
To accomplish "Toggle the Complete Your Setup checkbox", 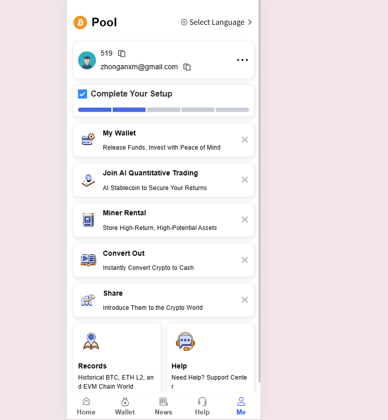I will point(82,94).
